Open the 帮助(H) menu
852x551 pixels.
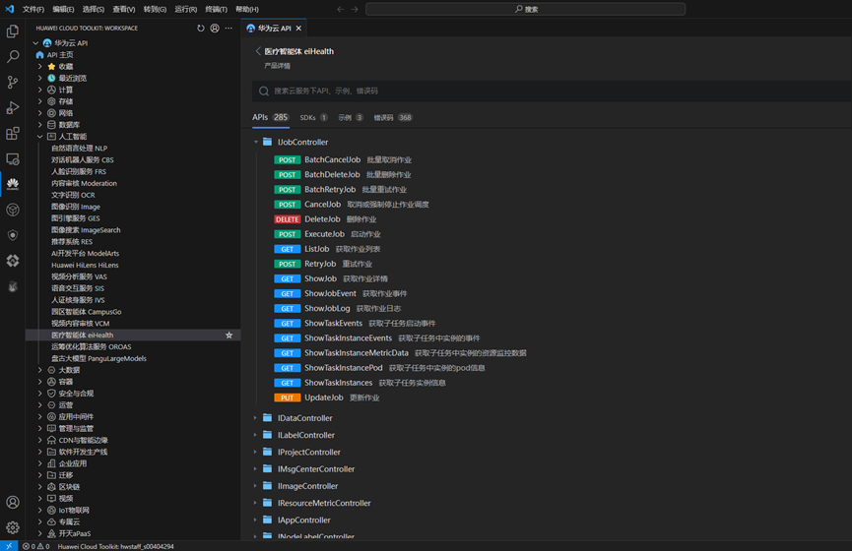pos(247,9)
